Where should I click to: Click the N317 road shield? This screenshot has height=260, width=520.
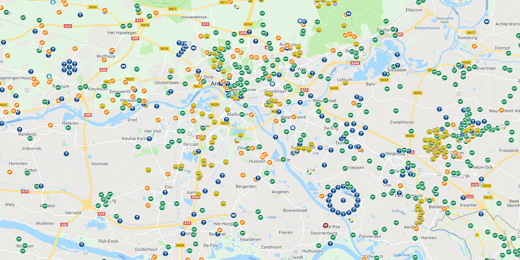(471, 33)
